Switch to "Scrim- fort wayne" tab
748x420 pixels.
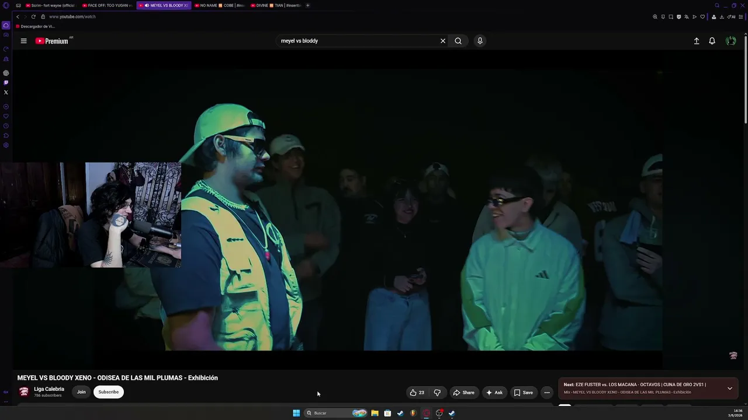[50, 5]
